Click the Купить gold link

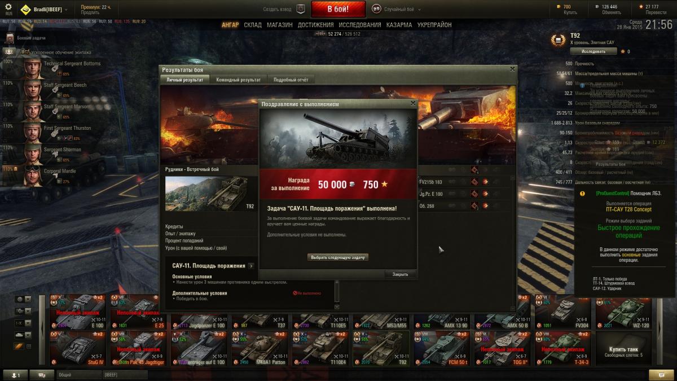point(571,12)
